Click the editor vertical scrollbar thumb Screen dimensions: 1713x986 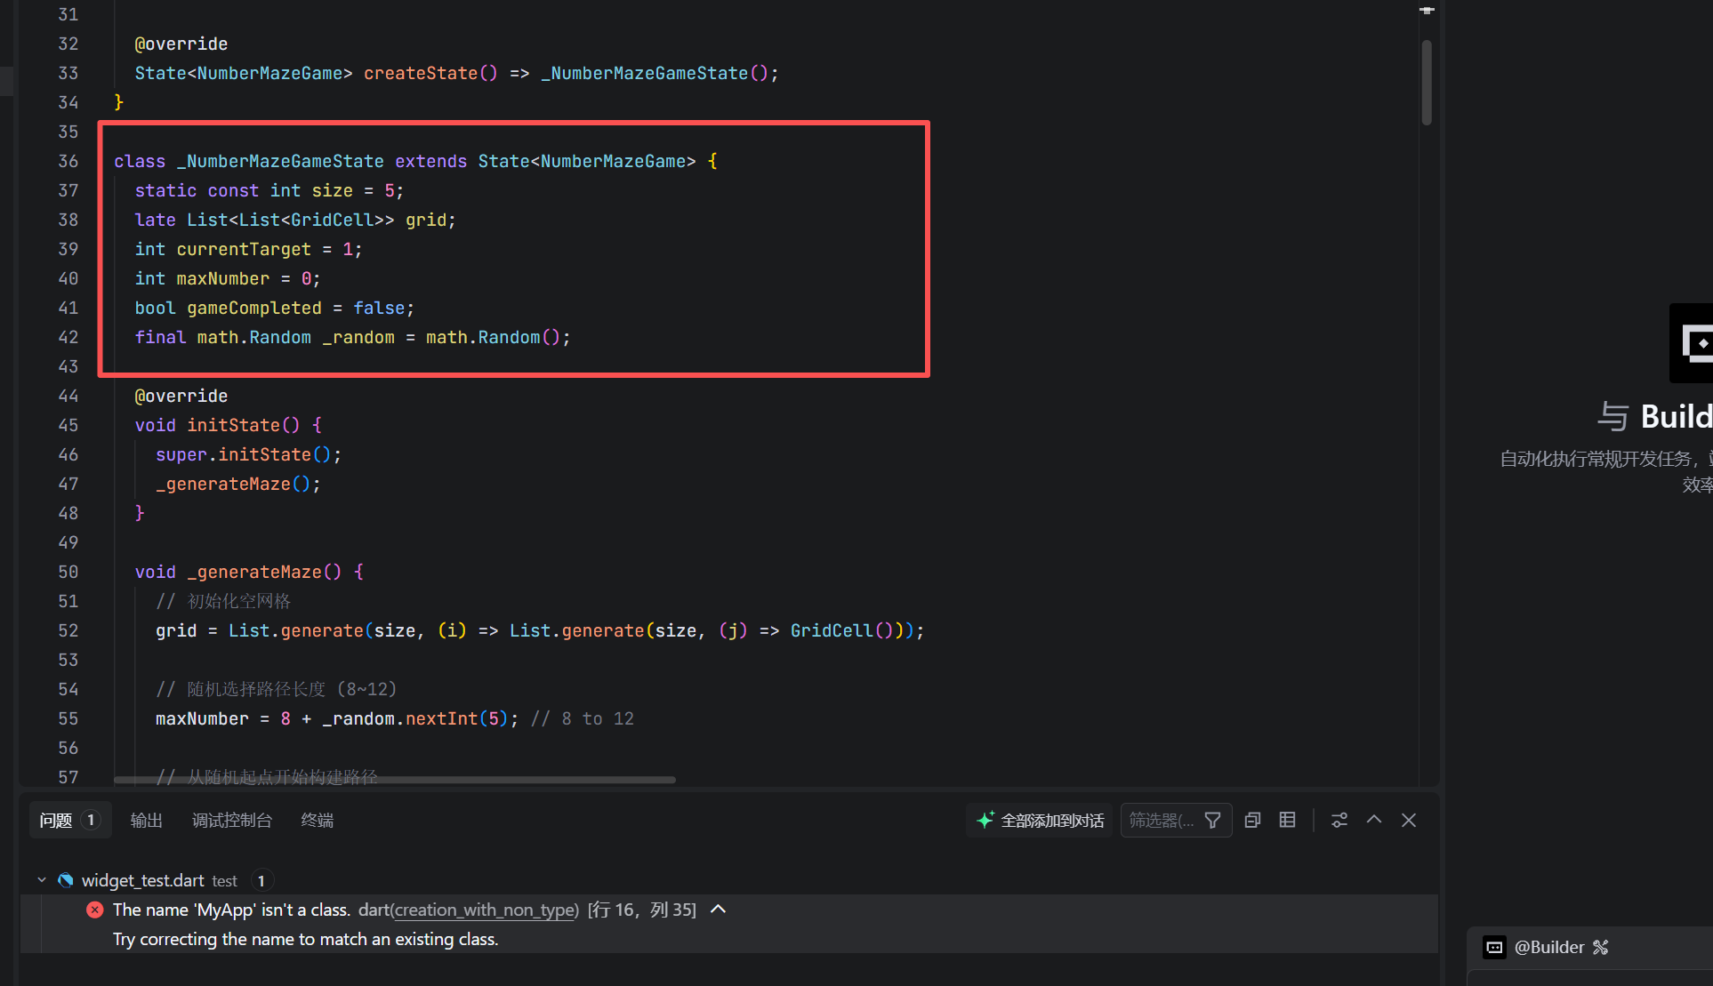click(1427, 82)
